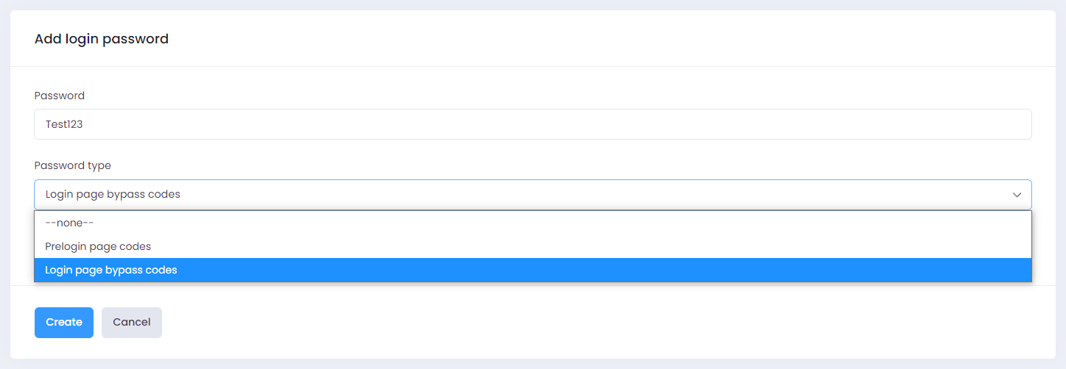The image size is (1066, 369).
Task: Close the dropdown via its down-arrow icon
Action: coord(1017,195)
